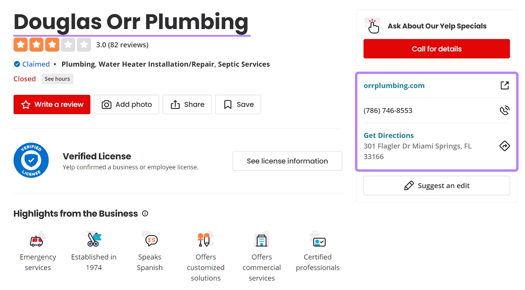Click the Claimed checkmark icon

tap(17, 64)
